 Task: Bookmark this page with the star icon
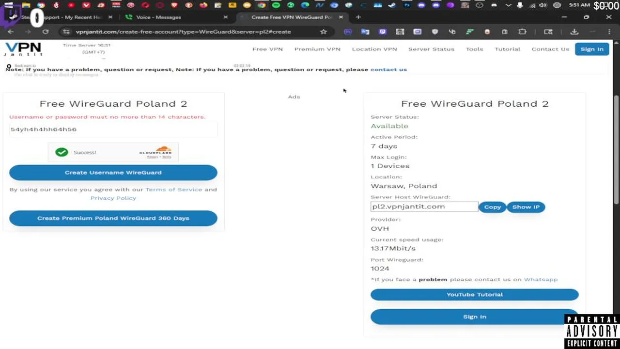tap(324, 32)
